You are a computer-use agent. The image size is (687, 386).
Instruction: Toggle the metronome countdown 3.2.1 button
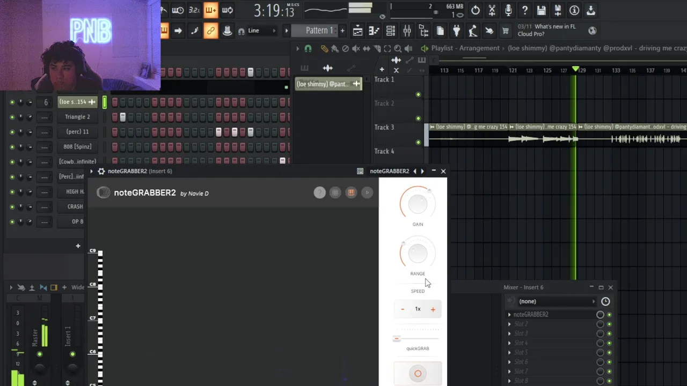tap(194, 10)
